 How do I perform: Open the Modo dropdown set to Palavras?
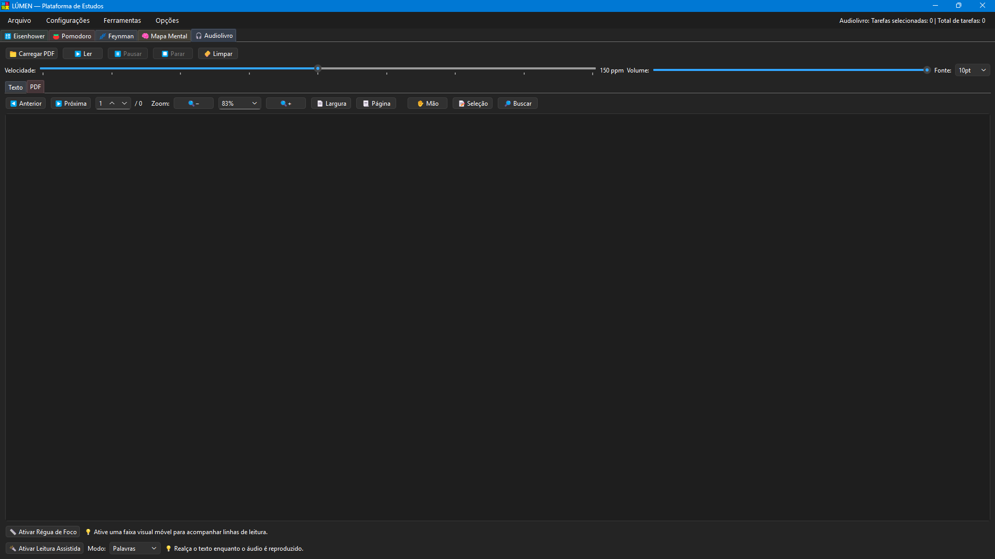[135, 549]
